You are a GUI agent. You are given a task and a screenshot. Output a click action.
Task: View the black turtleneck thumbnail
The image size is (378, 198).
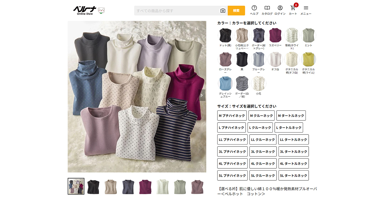pos(93,186)
